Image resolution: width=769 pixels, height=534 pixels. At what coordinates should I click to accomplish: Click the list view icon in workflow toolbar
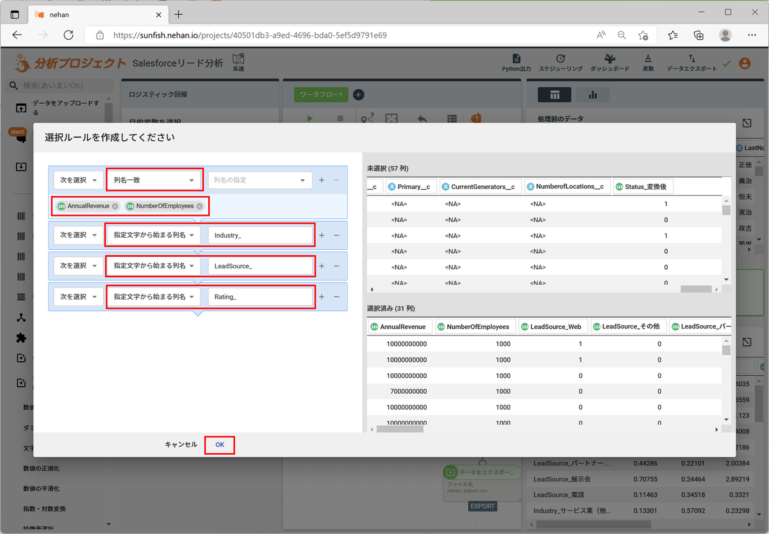[x=452, y=118]
